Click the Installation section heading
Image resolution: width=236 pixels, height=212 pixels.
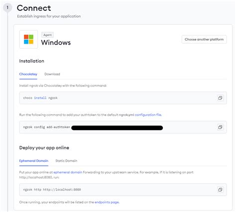tap(32, 61)
